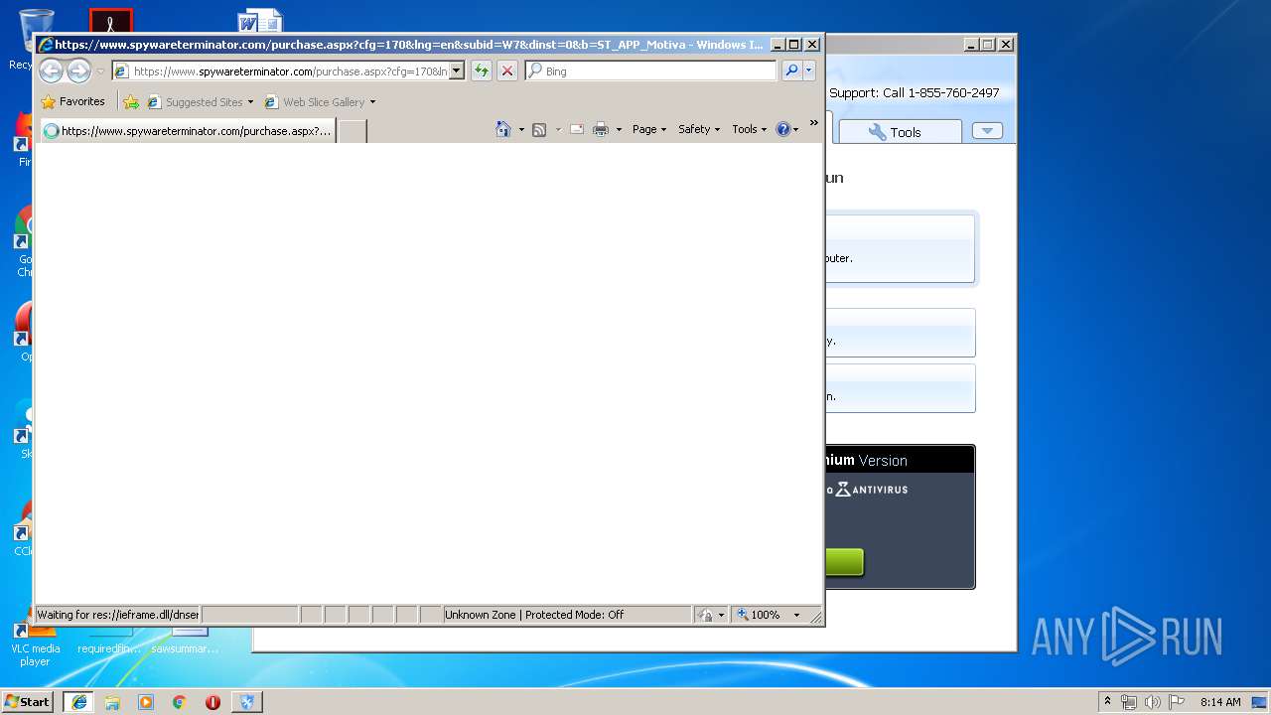Click the Back navigation arrow in Internet Explorer
1271x715 pixels.
(x=51, y=71)
